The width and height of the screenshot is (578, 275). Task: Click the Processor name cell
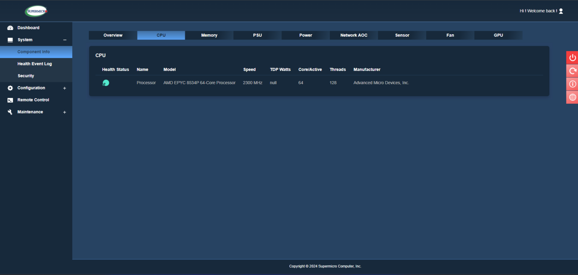(x=146, y=83)
